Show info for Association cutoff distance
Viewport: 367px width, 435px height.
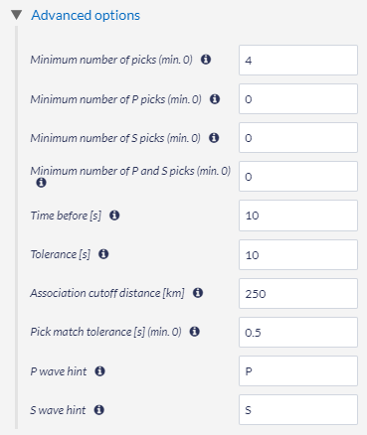pos(198,293)
